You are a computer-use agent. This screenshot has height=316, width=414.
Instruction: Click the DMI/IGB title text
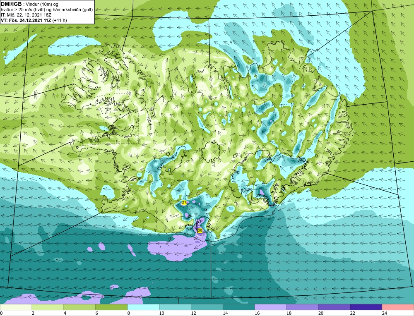[x=11, y=4]
